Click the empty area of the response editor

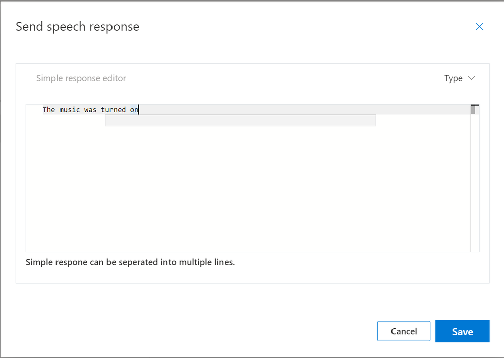click(x=247, y=192)
